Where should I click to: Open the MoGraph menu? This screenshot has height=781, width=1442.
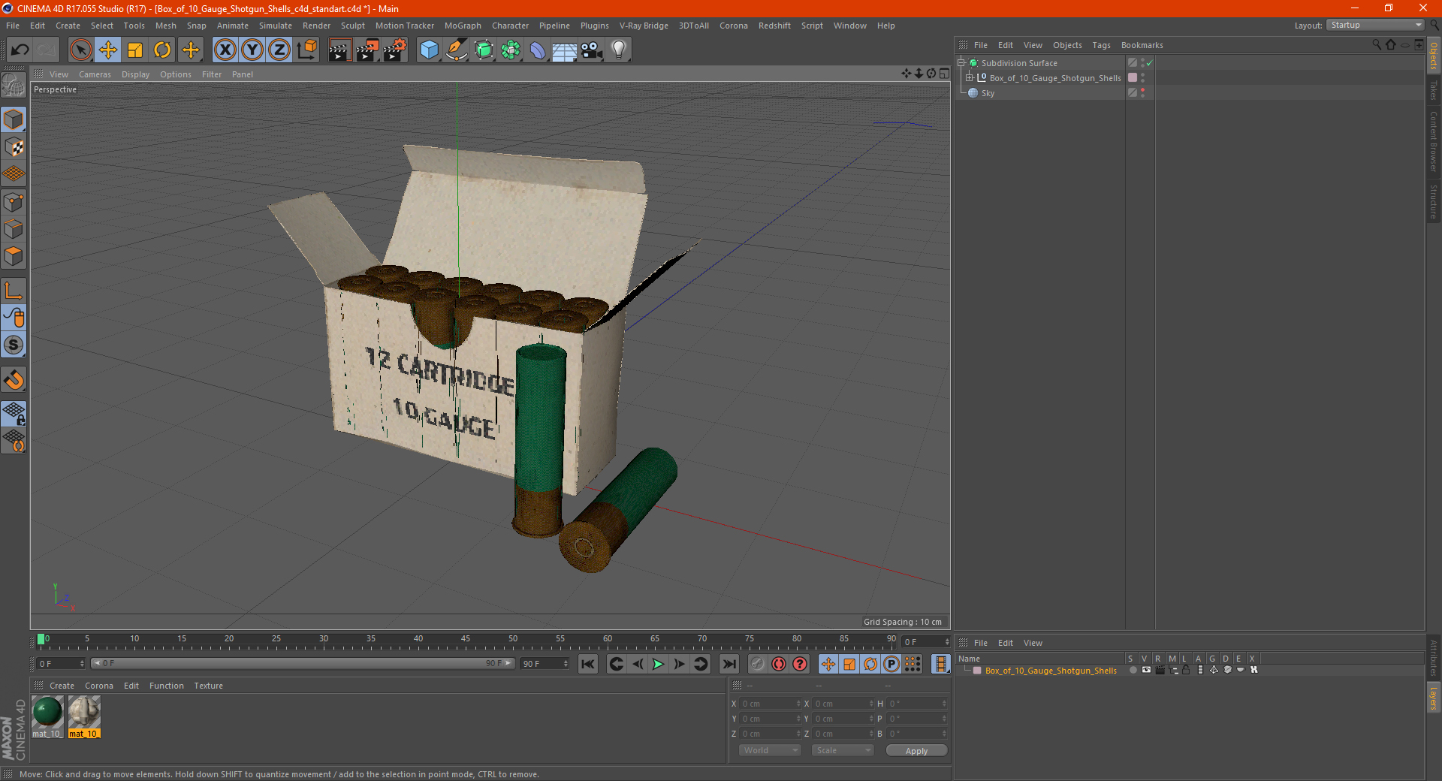point(463,26)
